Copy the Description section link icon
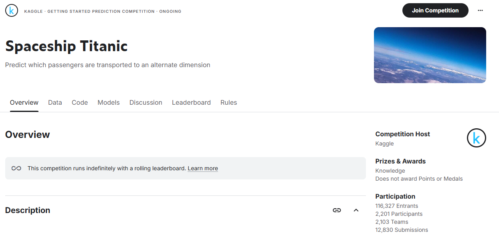Image resolution: width=499 pixels, height=235 pixels. click(x=337, y=210)
